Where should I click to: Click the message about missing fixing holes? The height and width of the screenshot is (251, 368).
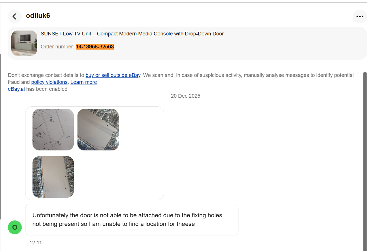[127, 220]
